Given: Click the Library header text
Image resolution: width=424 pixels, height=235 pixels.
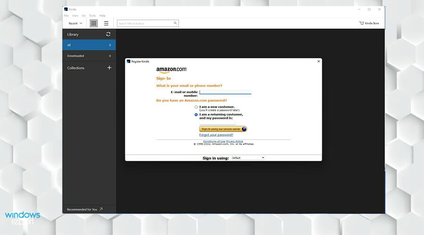Looking at the screenshot, I should (x=73, y=34).
